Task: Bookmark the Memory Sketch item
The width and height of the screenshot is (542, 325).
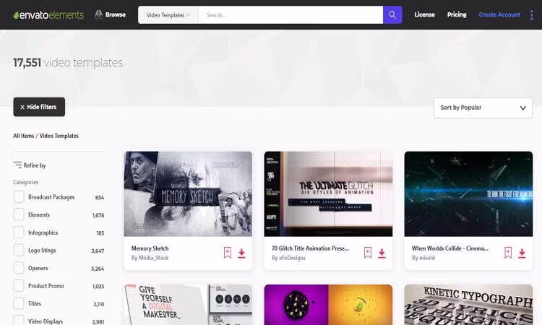Action: [x=228, y=253]
